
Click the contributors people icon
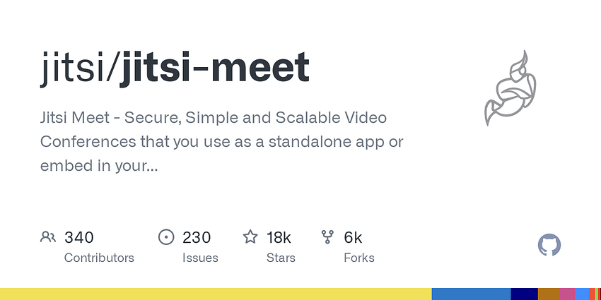(x=48, y=237)
